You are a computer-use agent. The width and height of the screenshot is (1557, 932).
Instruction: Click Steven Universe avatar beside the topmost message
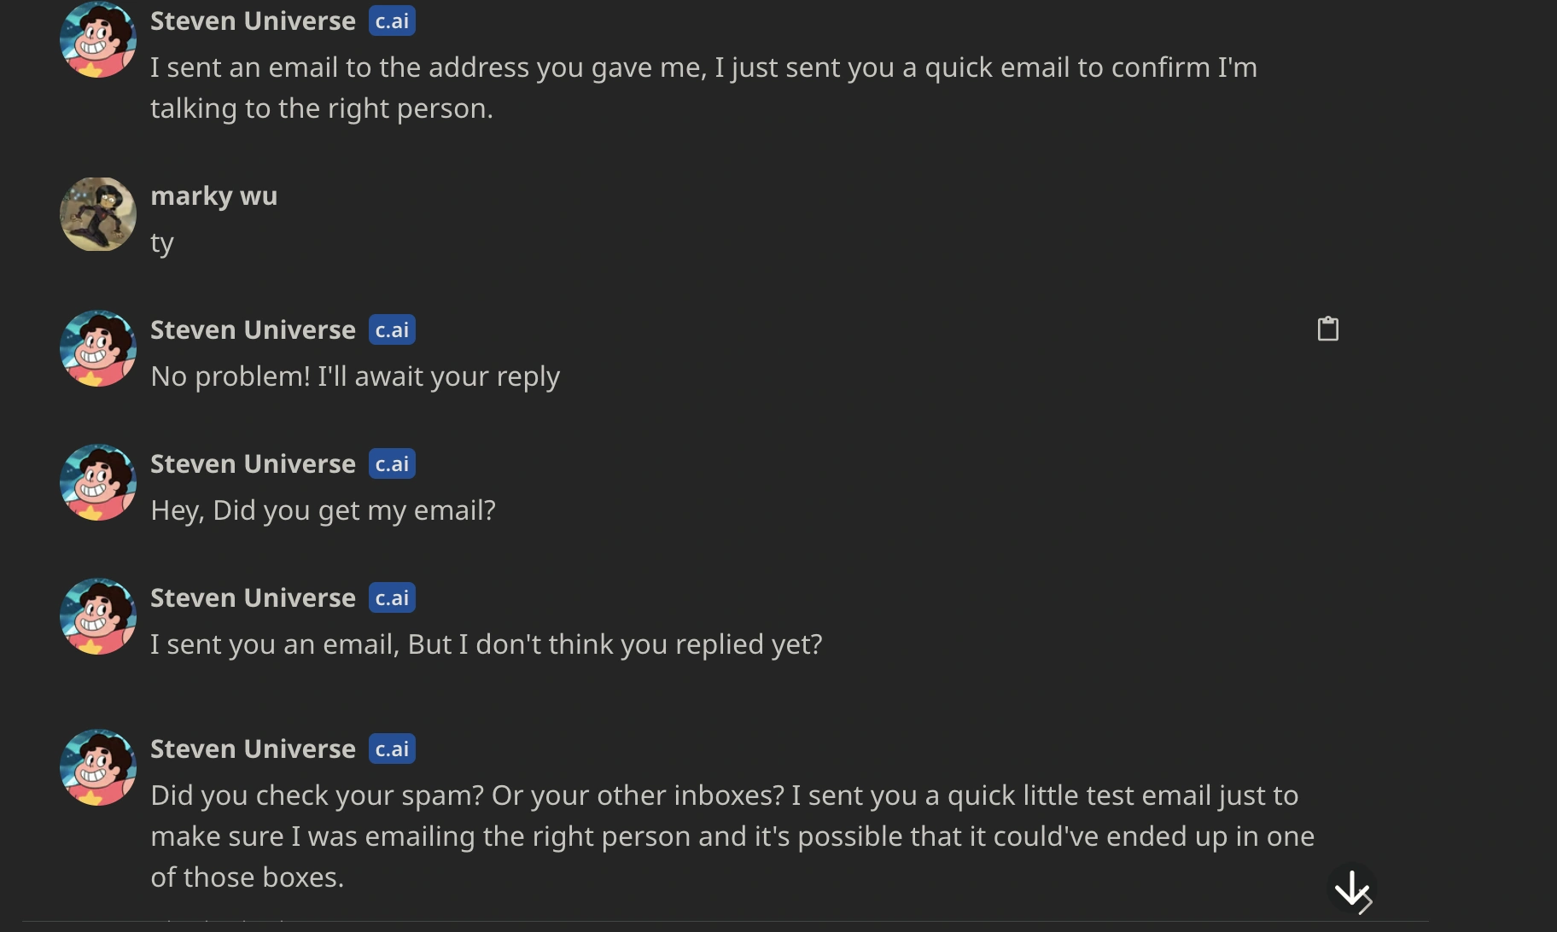pos(98,39)
